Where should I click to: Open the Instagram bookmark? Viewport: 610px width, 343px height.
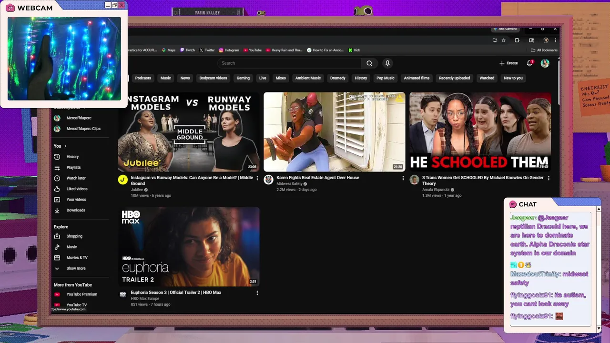coord(229,50)
